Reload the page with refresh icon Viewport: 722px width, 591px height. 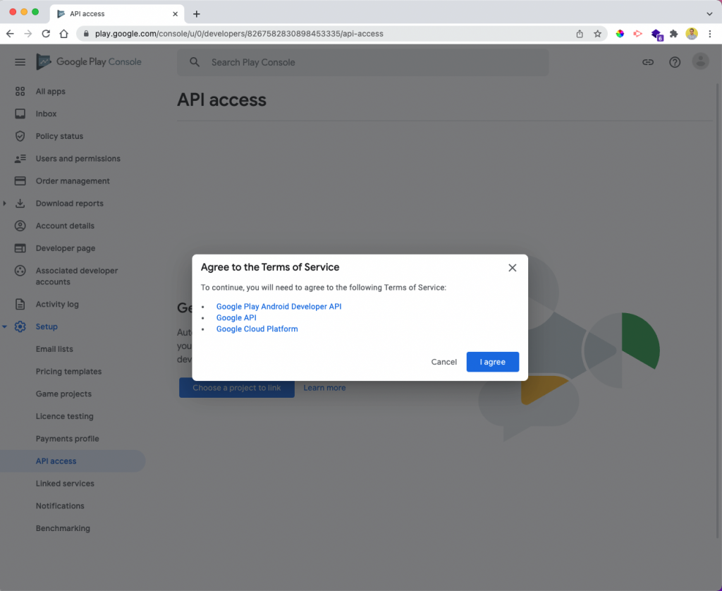[x=46, y=34]
